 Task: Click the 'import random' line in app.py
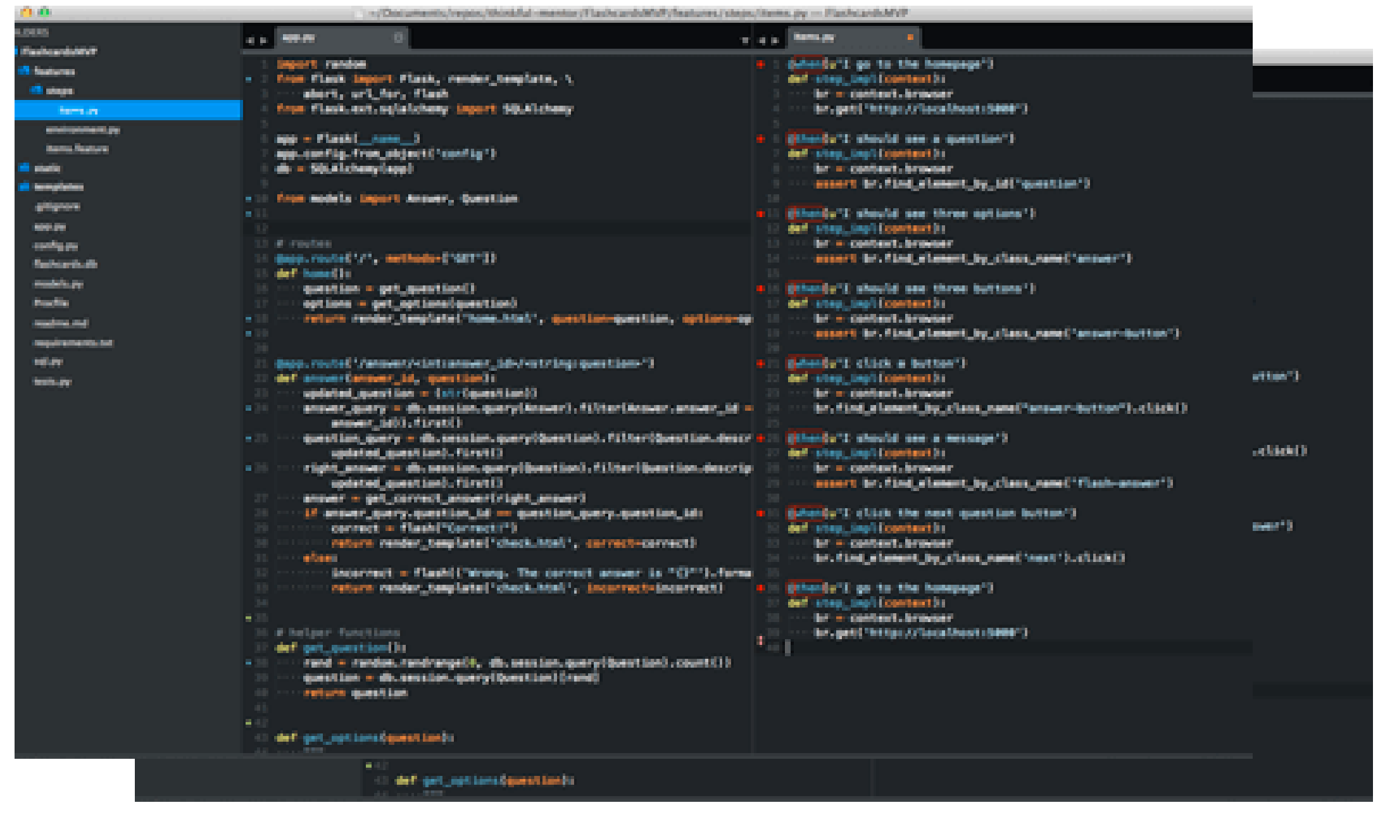point(322,64)
